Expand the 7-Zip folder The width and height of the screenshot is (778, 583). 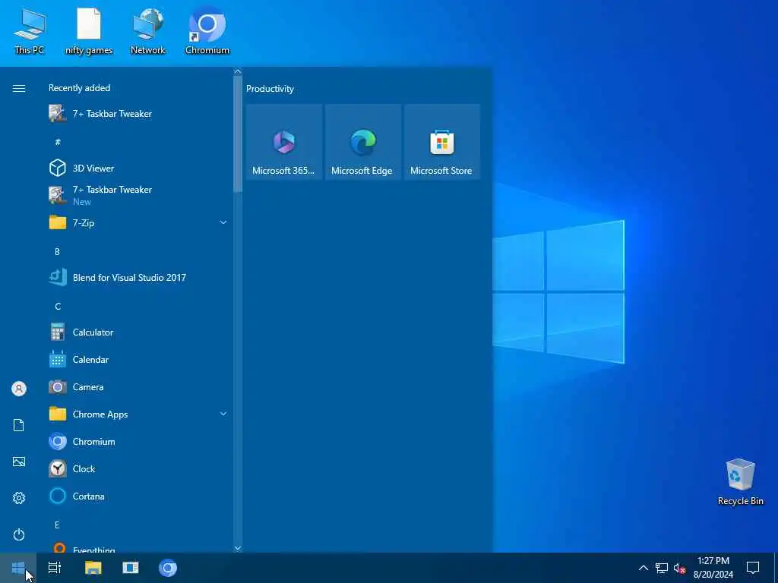coord(137,222)
